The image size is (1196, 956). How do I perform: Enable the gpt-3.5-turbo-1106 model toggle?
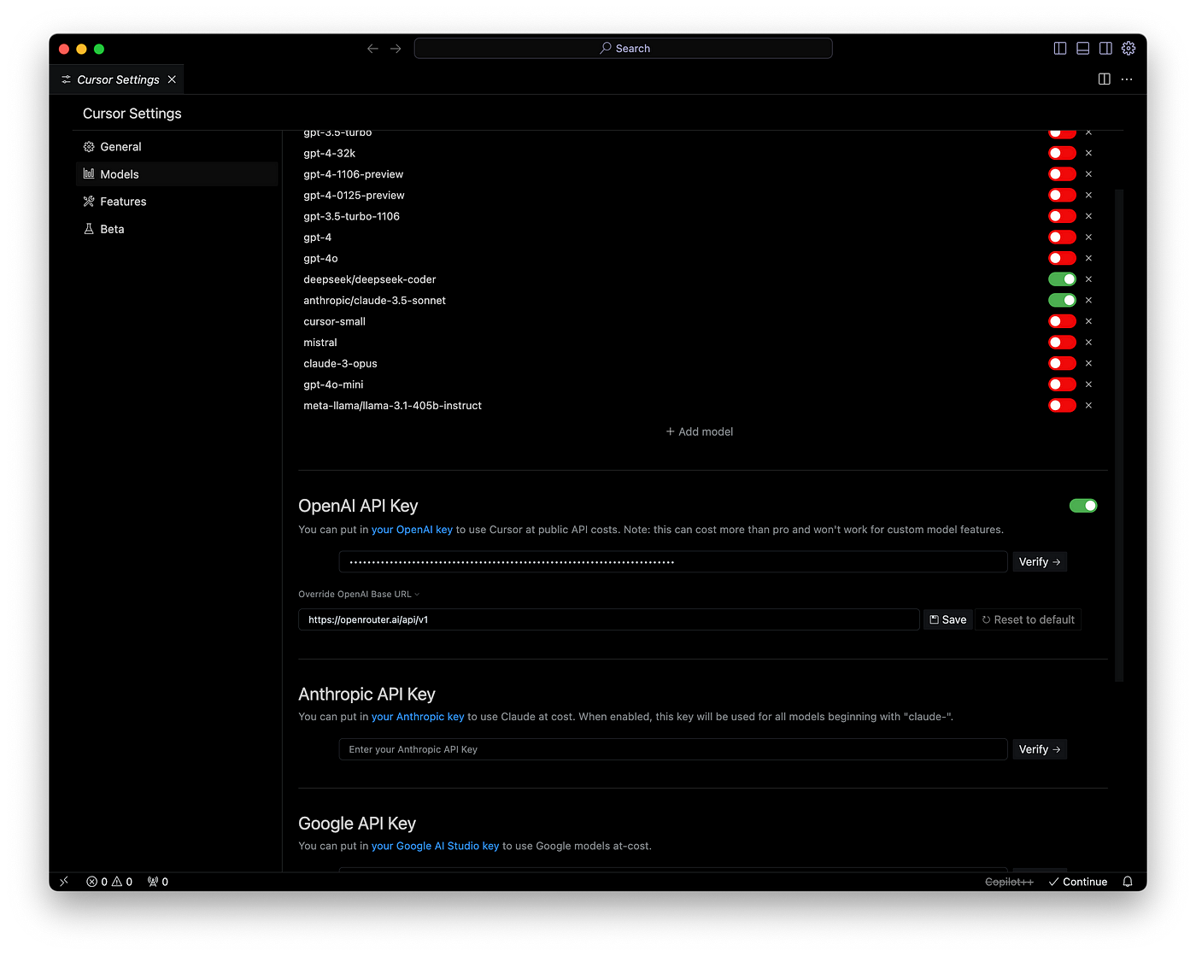(x=1062, y=216)
